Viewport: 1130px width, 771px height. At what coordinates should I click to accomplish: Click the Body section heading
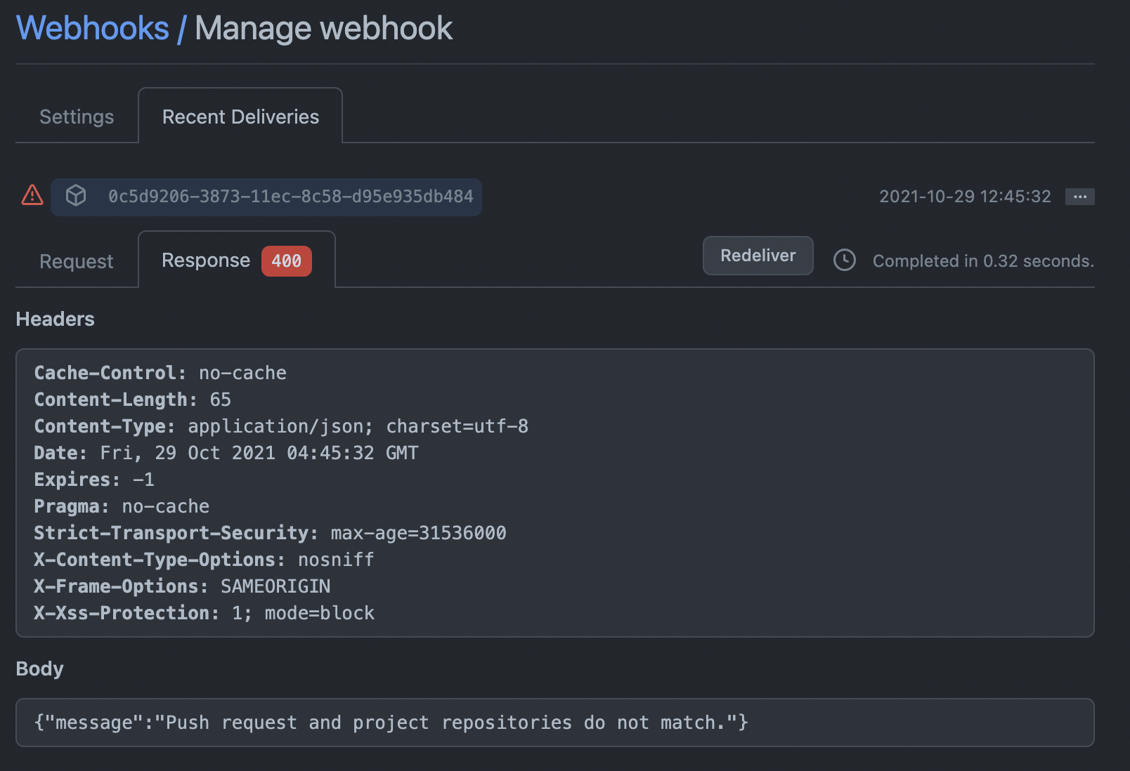pyautogui.click(x=39, y=669)
